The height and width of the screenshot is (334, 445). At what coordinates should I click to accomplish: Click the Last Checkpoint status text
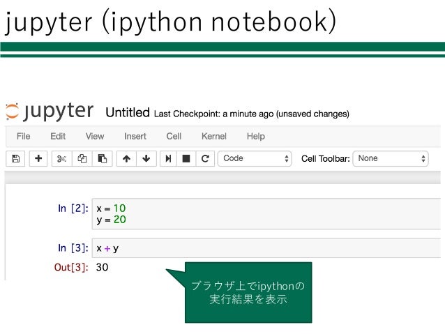click(252, 114)
